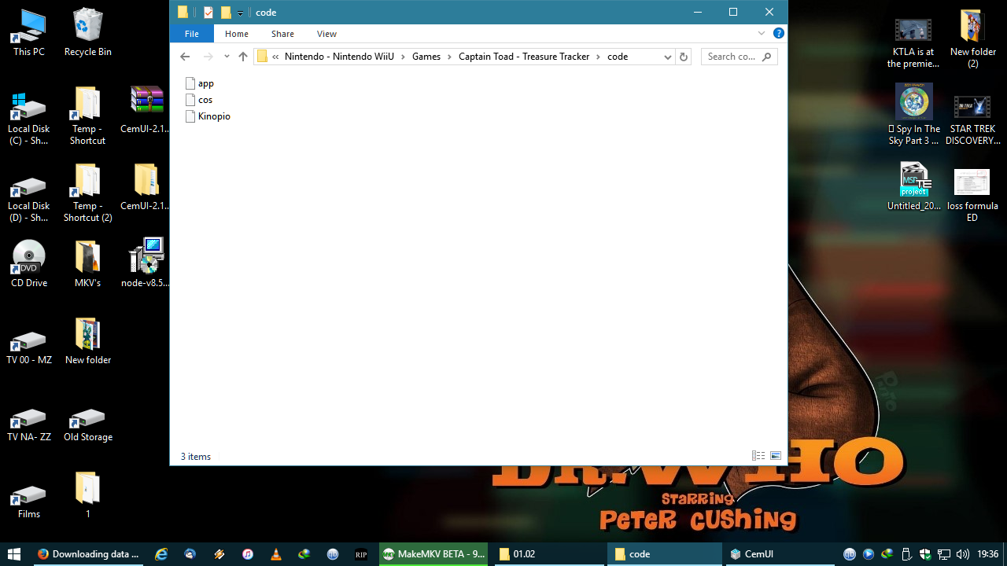Select Local Disk (C) shortcut icon

coord(29,117)
